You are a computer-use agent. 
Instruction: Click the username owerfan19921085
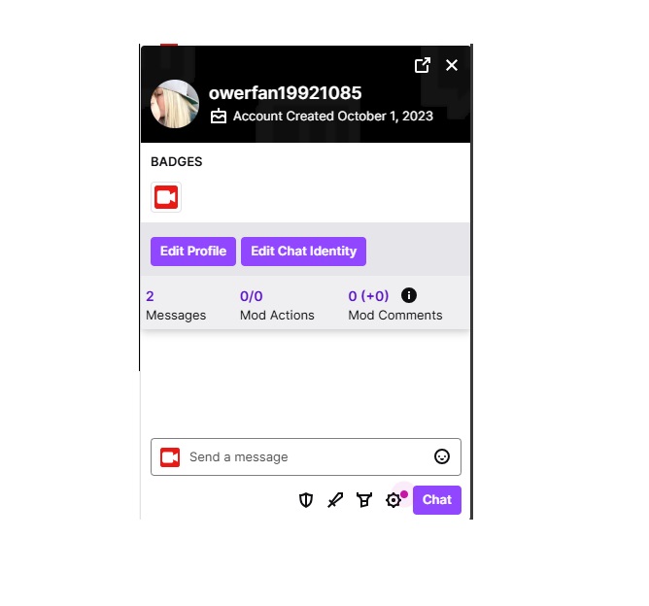coord(285,92)
